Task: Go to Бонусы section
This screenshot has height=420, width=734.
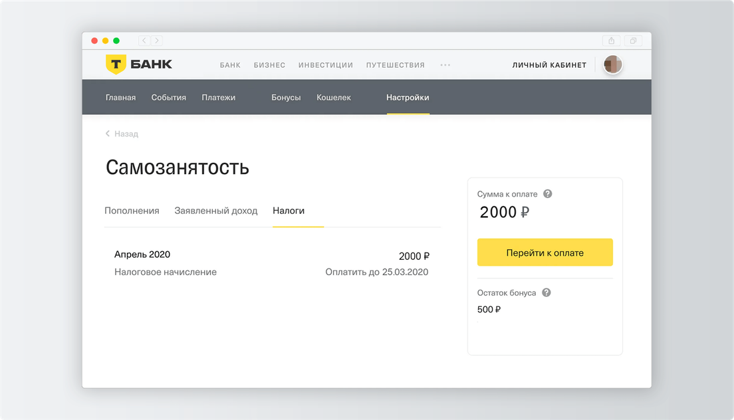Action: pos(286,98)
